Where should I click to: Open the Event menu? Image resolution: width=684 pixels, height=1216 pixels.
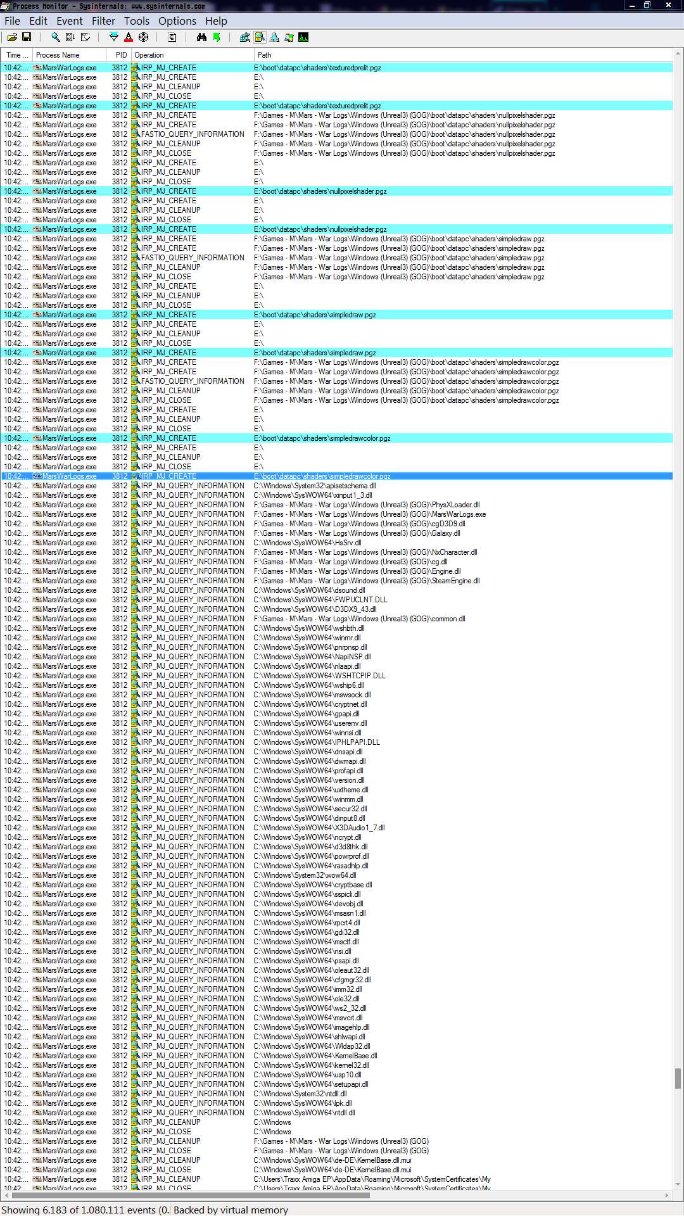click(70, 21)
